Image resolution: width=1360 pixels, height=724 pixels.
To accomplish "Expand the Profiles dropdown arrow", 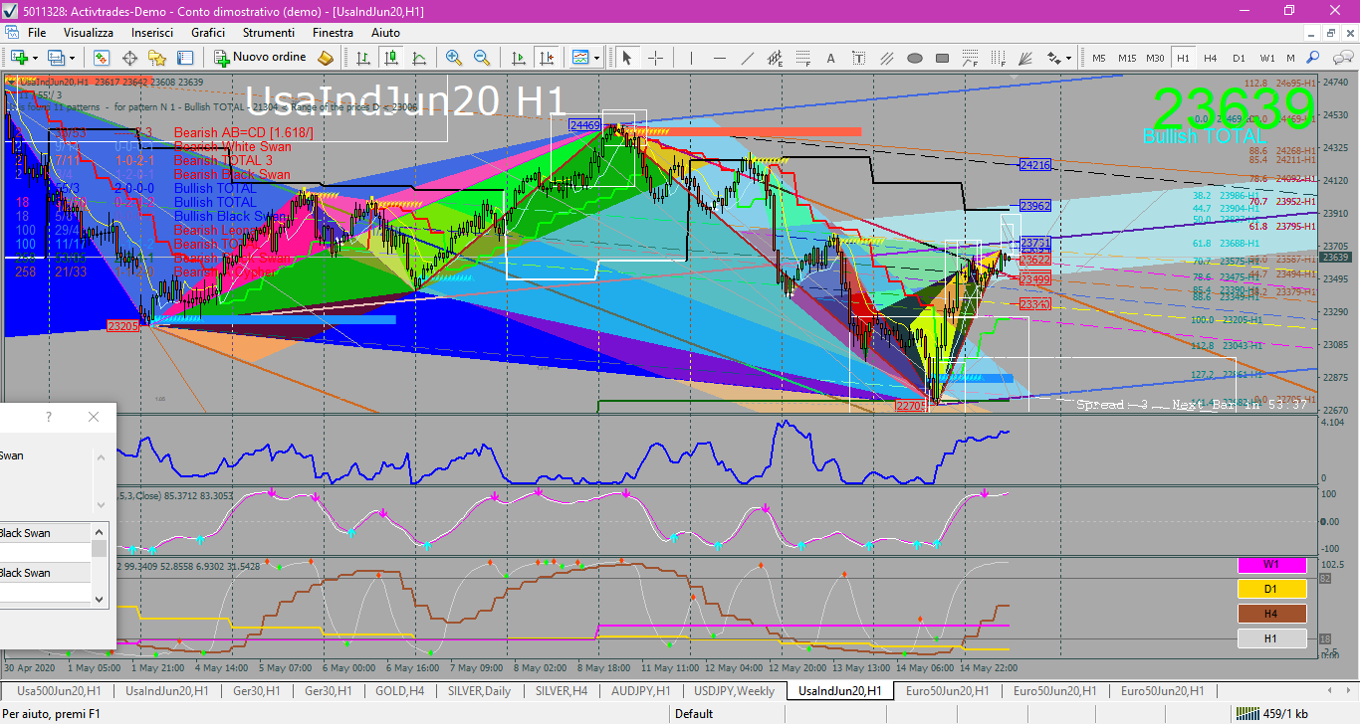I will click(x=72, y=58).
